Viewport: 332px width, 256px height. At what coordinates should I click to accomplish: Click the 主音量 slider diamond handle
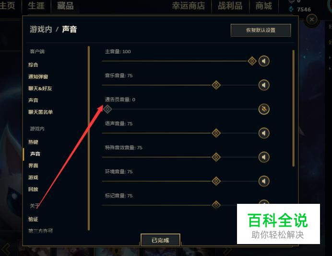click(x=252, y=61)
